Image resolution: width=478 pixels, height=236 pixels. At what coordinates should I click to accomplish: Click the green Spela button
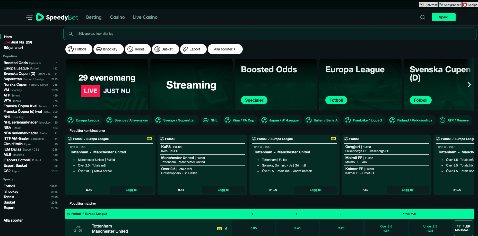444,17
